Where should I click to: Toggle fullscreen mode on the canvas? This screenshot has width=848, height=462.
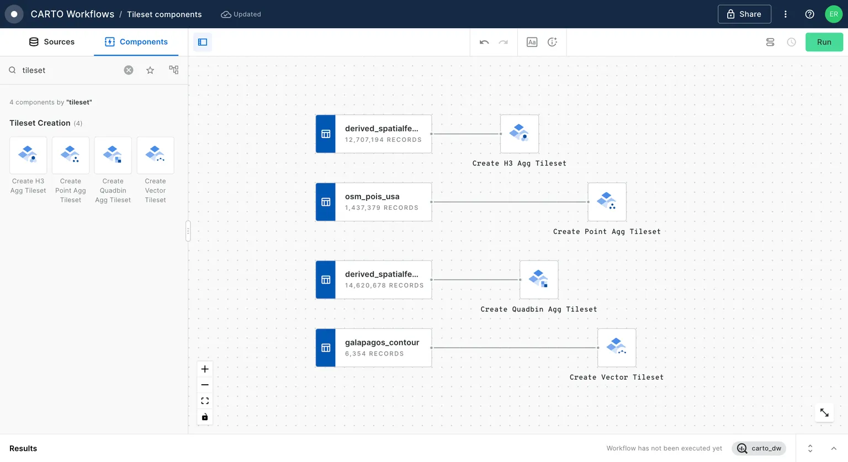(204, 400)
